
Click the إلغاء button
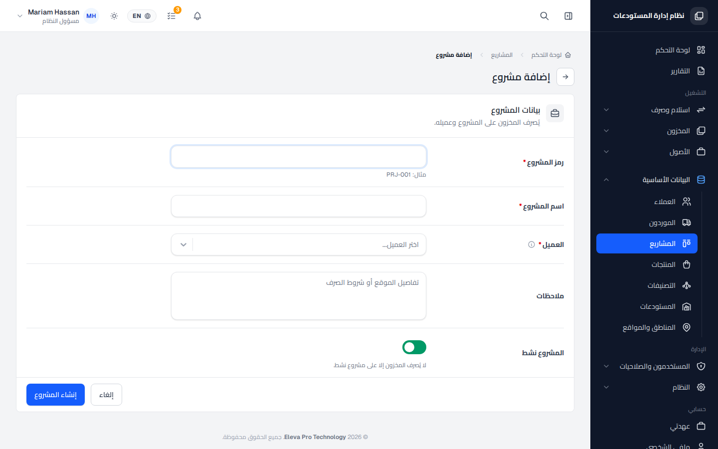tap(106, 395)
